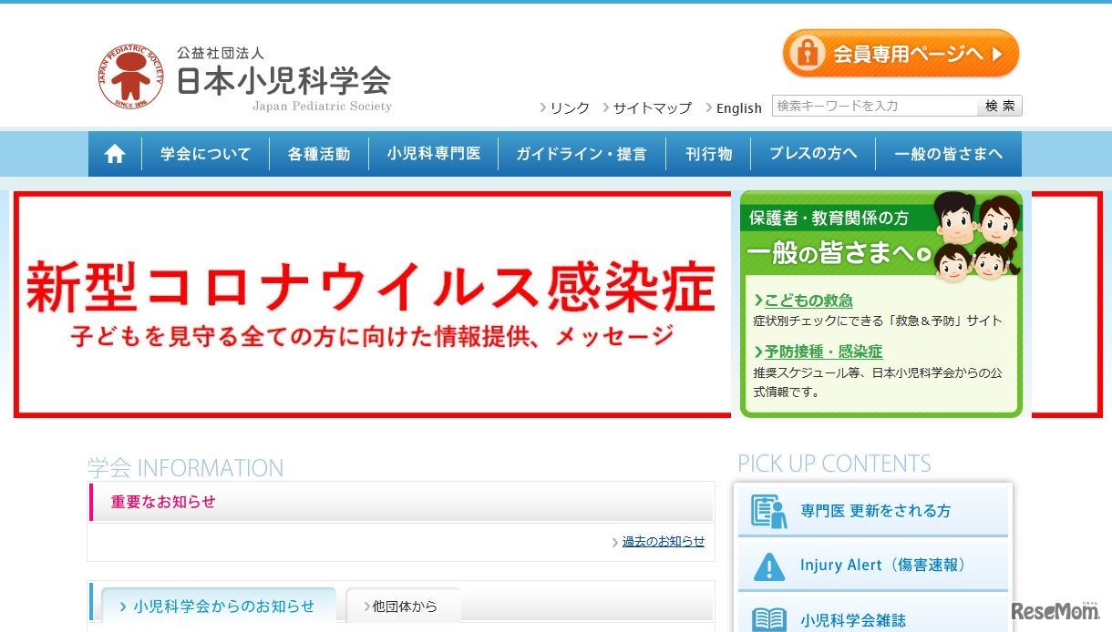Click the 新型コロナウイルス感染症 banner
This screenshot has height=632, width=1112.
click(369, 303)
